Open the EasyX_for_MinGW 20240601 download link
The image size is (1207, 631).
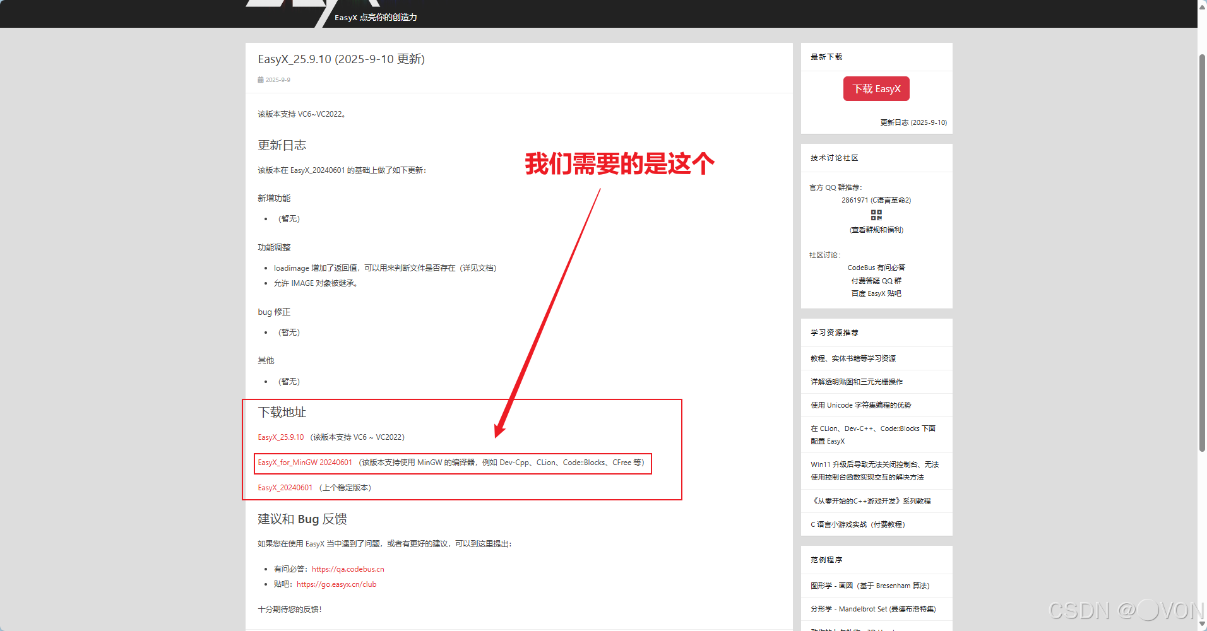(x=305, y=463)
